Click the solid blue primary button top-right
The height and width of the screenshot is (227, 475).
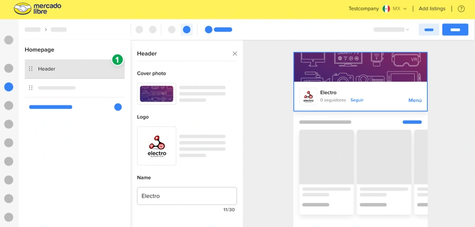click(x=455, y=29)
